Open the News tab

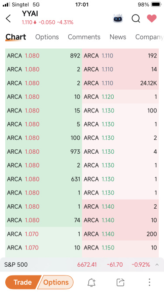[118, 37]
